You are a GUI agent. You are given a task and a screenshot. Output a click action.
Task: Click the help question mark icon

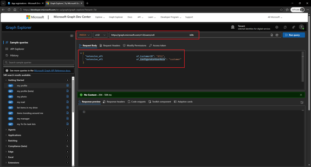click(x=285, y=27)
